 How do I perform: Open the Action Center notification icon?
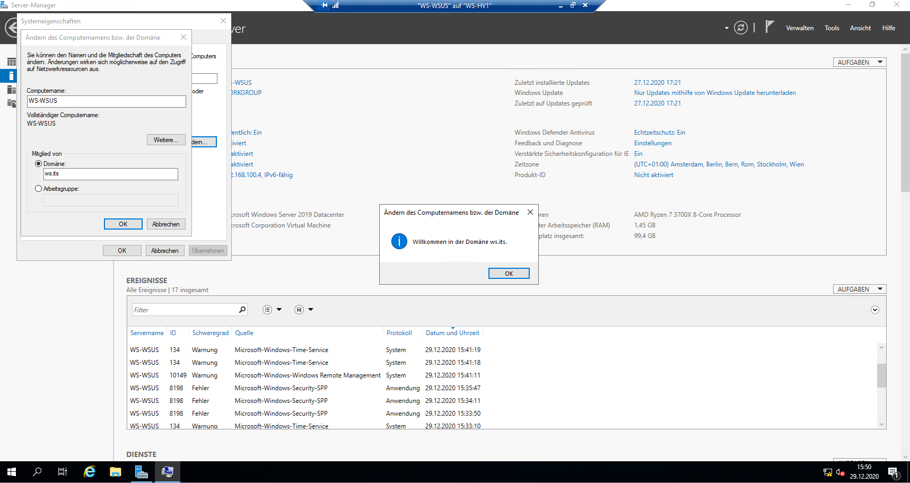pos(894,472)
